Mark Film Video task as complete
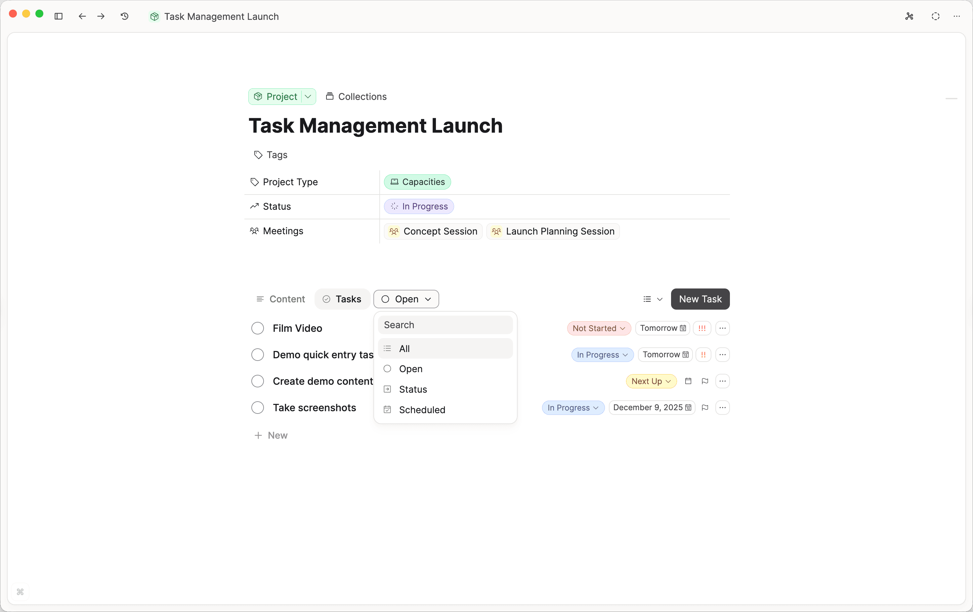Viewport: 973px width, 612px height. click(x=258, y=328)
